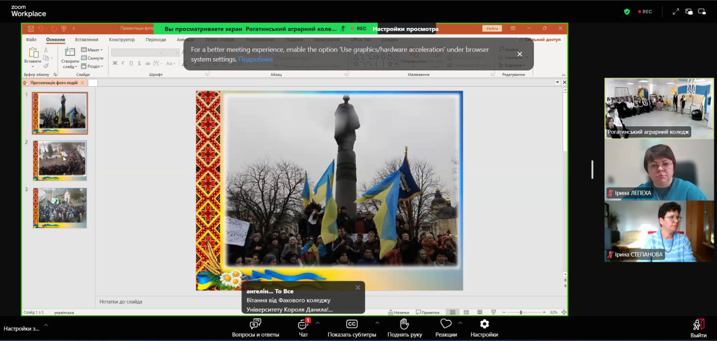Screen dimensions: 717x341
Task: Open the Конструктор ribbon tab
Action: (x=122, y=40)
